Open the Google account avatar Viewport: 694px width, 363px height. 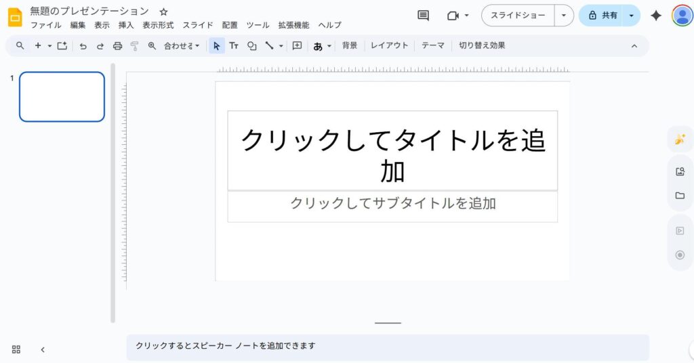682,16
